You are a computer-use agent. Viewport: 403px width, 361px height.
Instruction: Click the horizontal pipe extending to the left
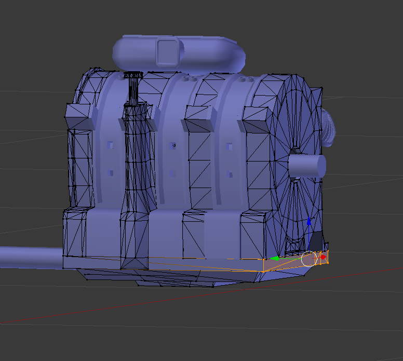[x=31, y=258]
